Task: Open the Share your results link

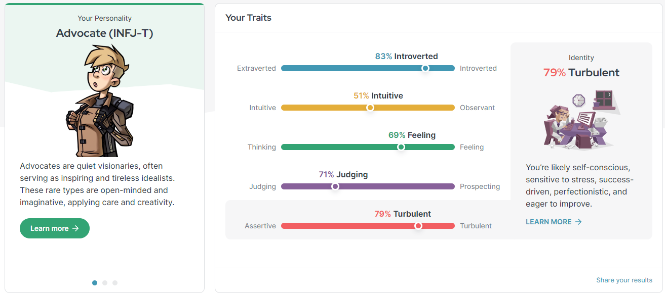Action: pyautogui.click(x=624, y=280)
